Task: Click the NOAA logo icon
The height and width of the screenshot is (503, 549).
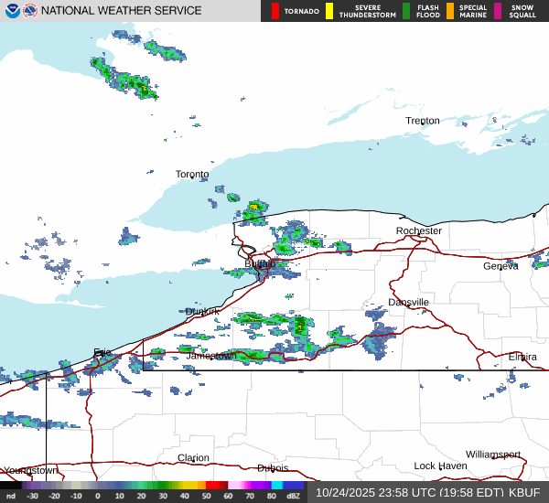Action: point(11,11)
